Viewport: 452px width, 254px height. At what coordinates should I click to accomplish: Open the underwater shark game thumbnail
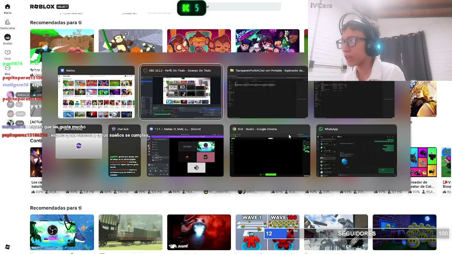62,232
